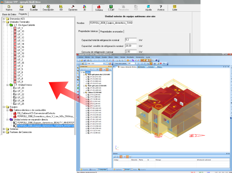This screenshot has height=173, width=232.
Task: Expand the Sistemas folder
Action: 4,129
